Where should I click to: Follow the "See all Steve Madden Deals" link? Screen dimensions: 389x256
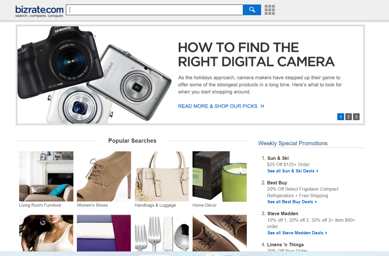pos(297,233)
